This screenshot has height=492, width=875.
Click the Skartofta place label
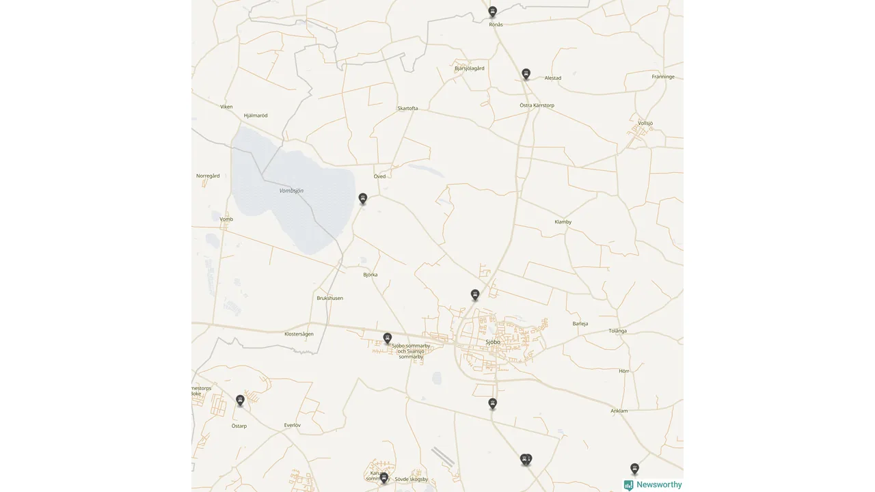407,109
